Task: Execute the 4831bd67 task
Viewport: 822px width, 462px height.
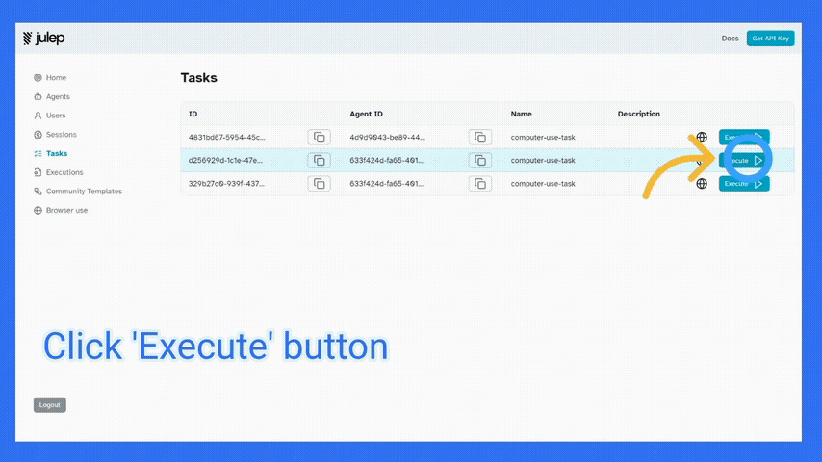Action: point(744,137)
